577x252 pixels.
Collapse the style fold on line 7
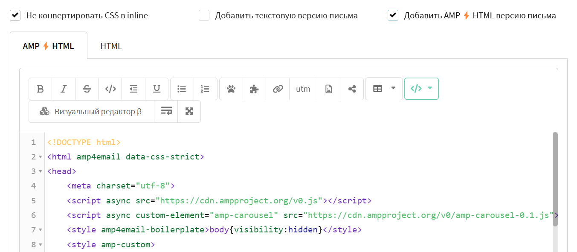pos(41,230)
